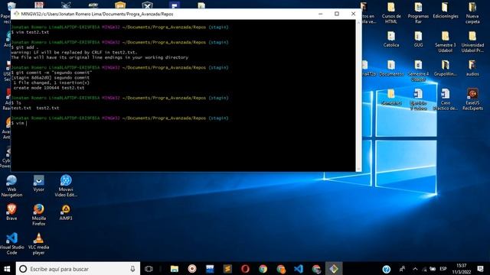Open the Universidad Udabol folder

(472, 42)
